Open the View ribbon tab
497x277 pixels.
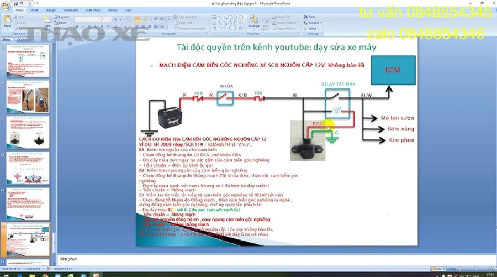pos(128,10)
